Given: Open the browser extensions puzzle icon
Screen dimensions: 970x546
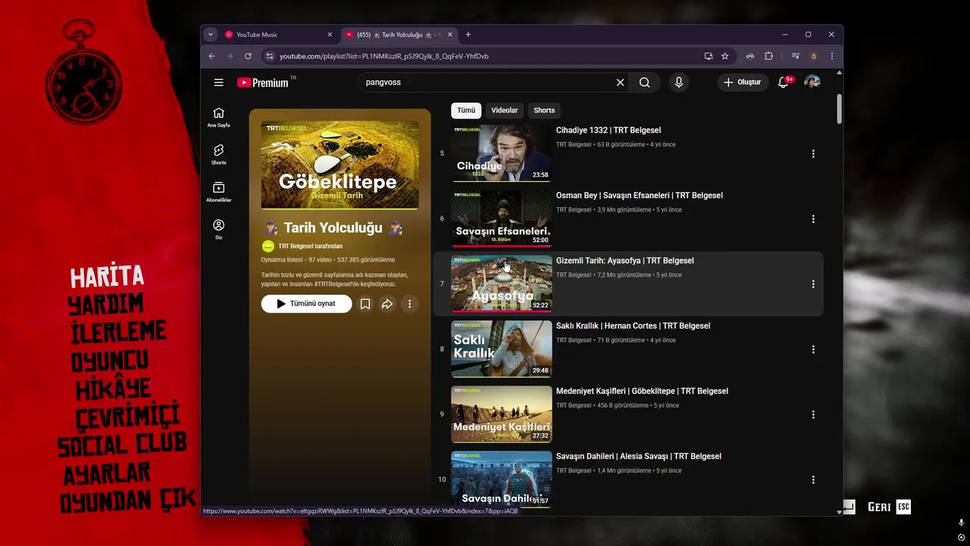Looking at the screenshot, I should [768, 56].
